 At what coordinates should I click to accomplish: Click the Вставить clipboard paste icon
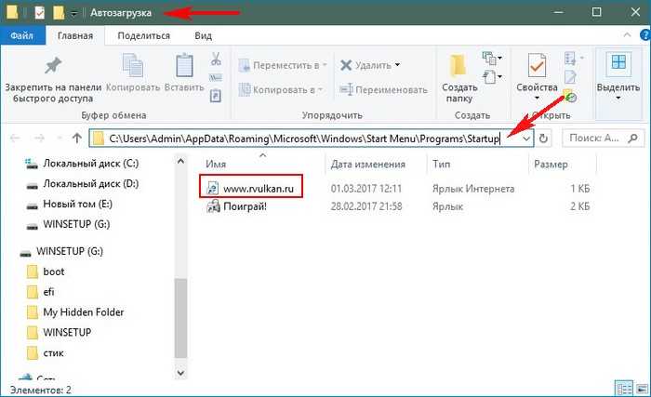click(184, 66)
